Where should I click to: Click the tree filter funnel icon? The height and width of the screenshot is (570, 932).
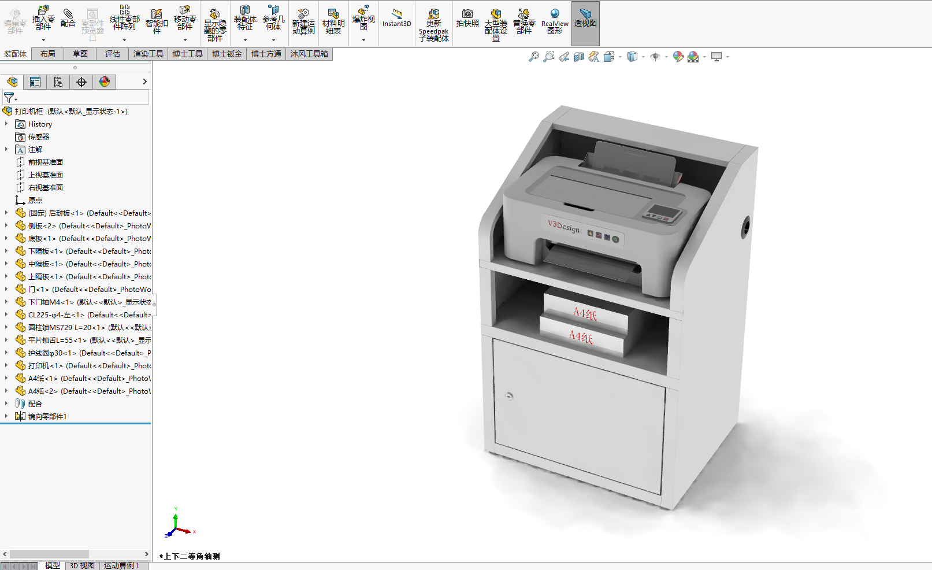click(x=9, y=98)
